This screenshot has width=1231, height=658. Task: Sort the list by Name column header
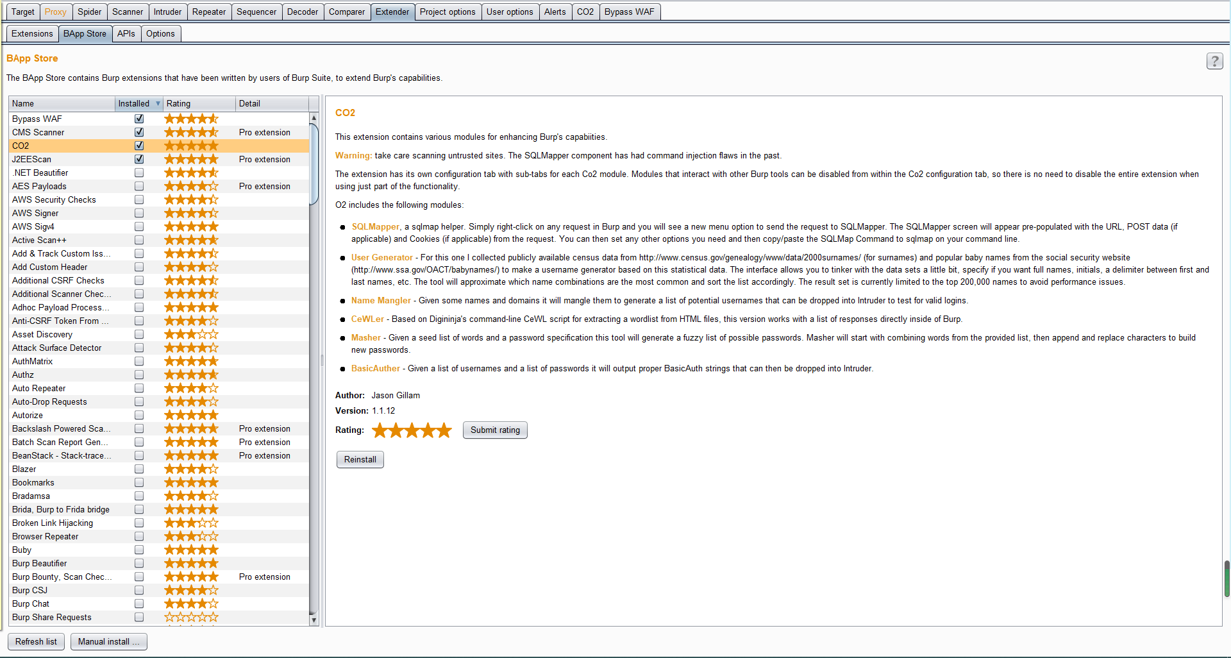62,103
